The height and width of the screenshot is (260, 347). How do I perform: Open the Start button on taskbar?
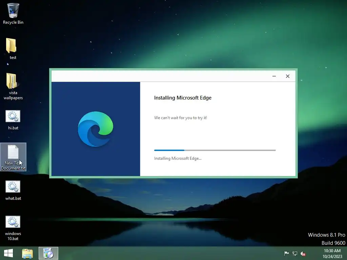click(8, 253)
